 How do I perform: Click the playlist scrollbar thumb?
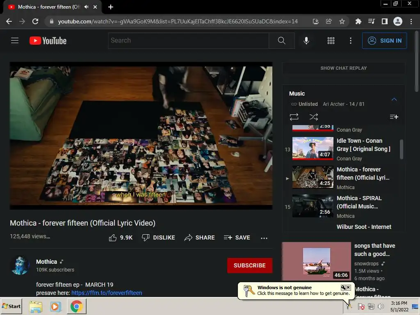[x=401, y=149]
